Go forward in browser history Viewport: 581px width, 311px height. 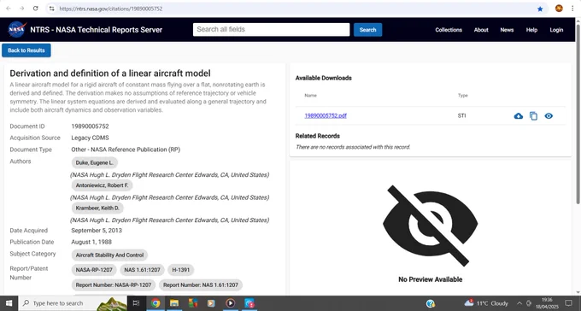[x=22, y=9]
